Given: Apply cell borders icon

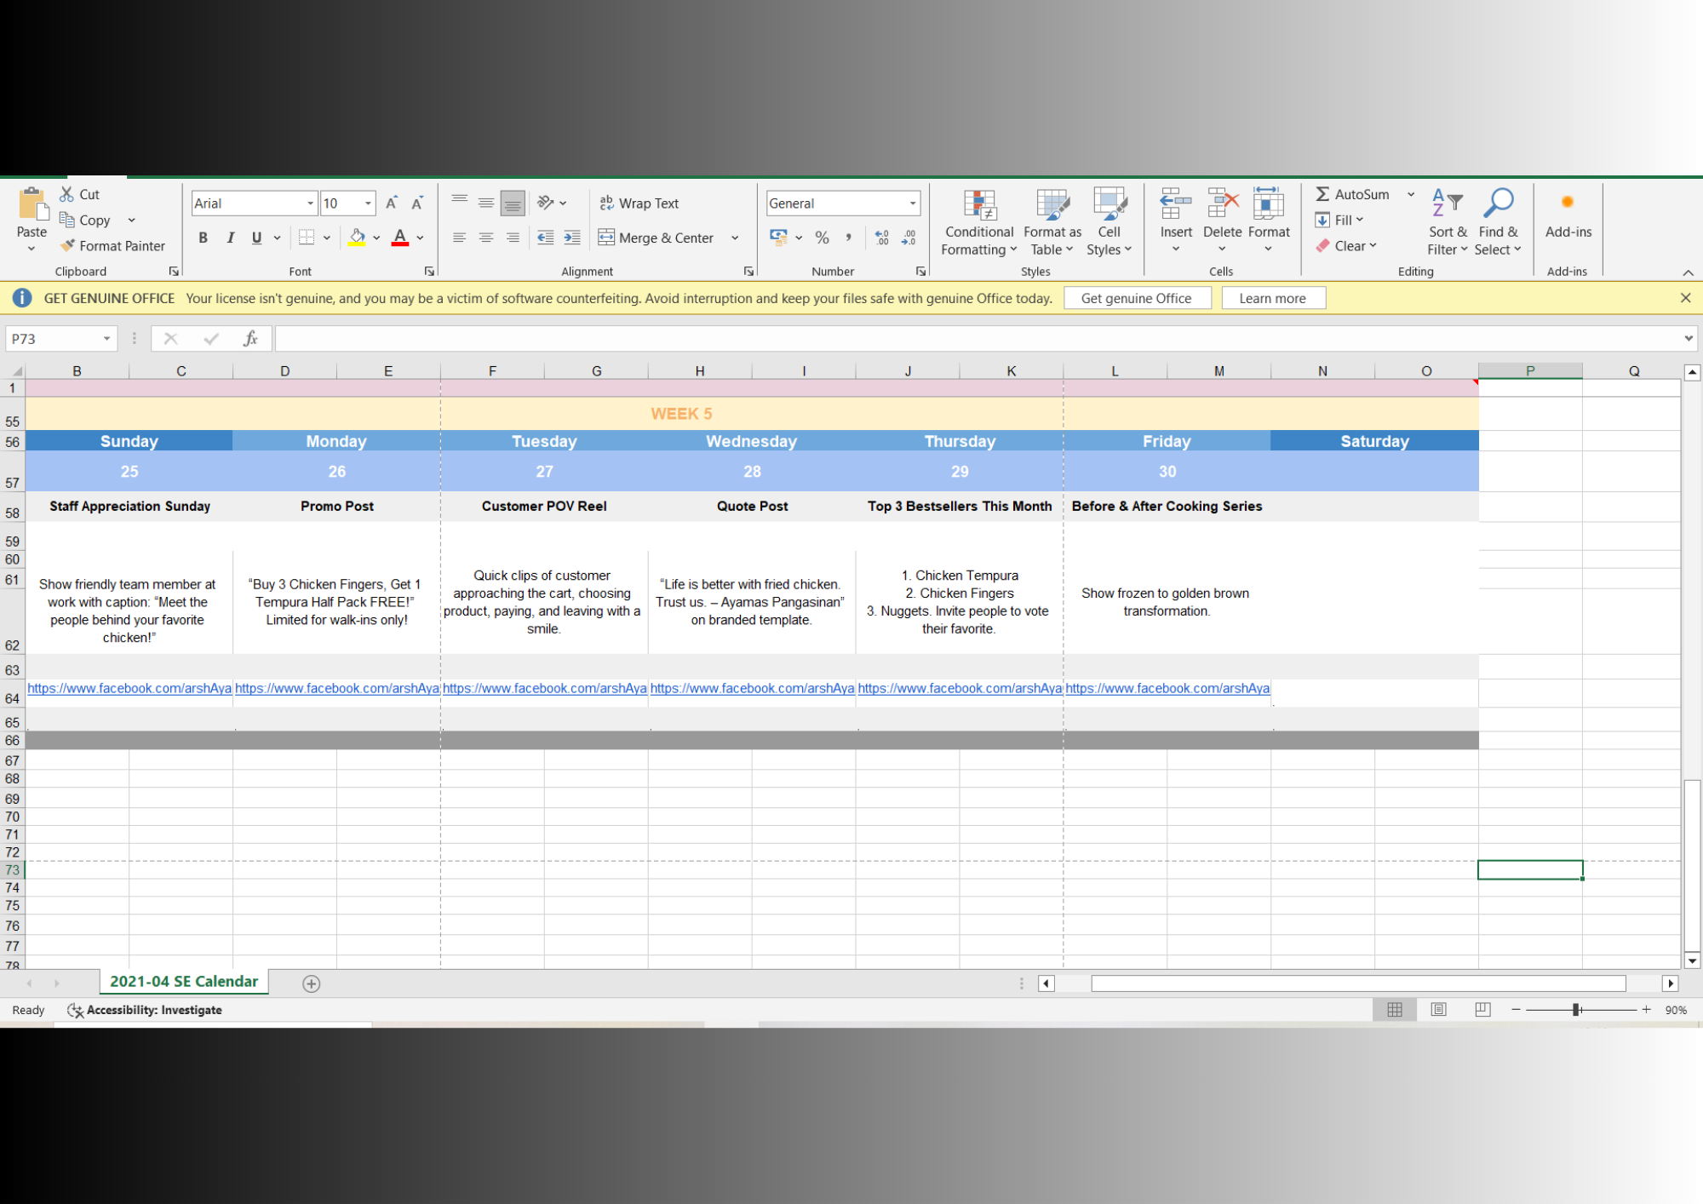Looking at the screenshot, I should pos(307,238).
